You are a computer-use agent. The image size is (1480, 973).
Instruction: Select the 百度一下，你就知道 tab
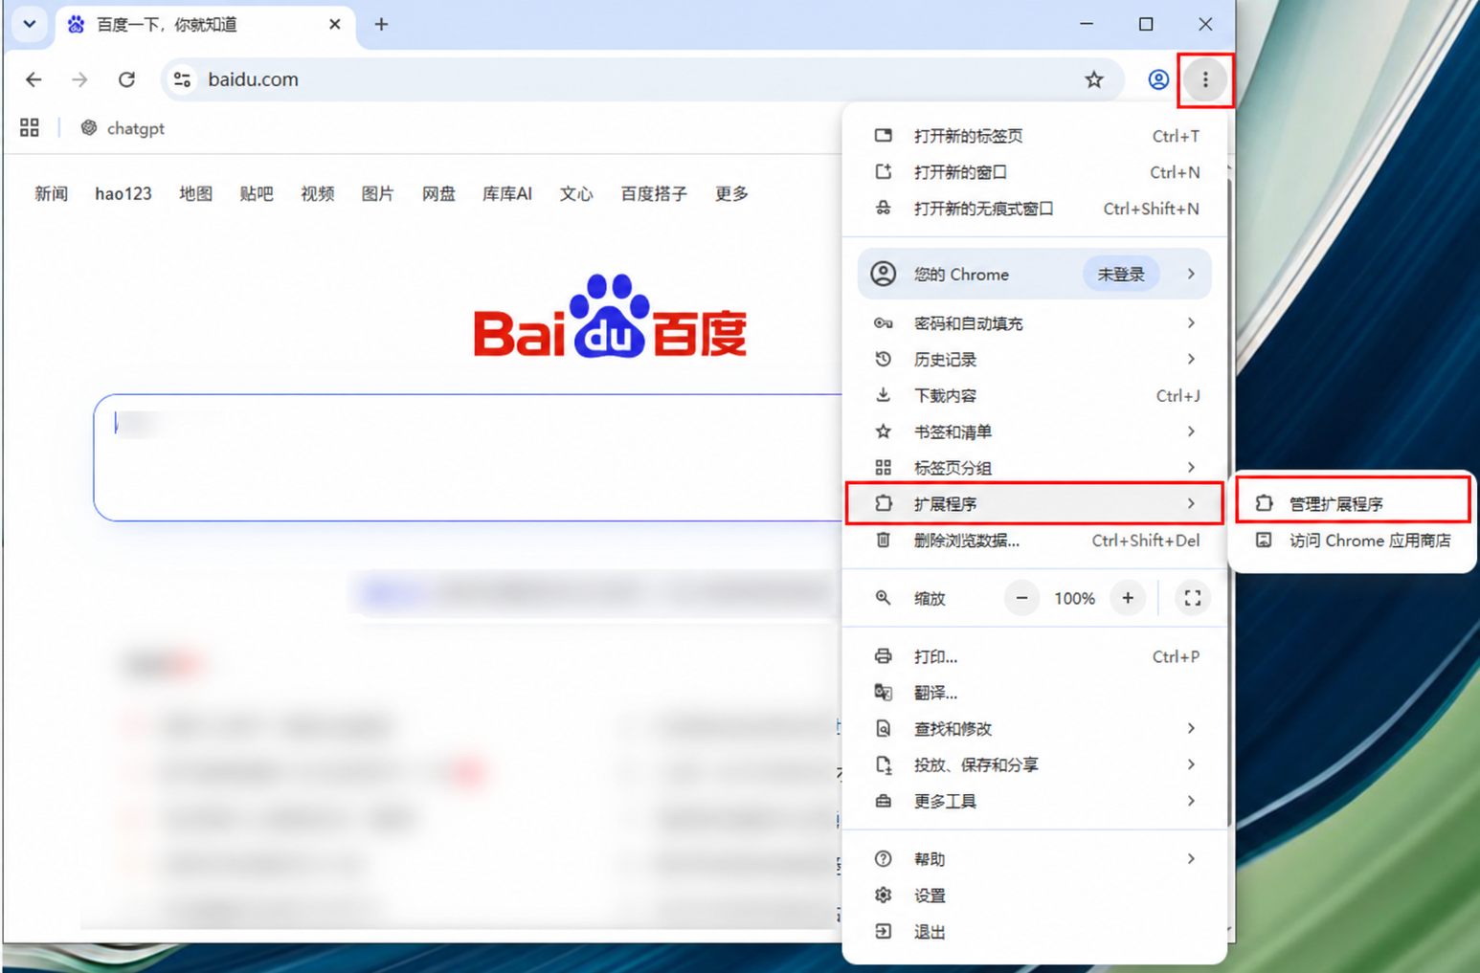(x=205, y=25)
